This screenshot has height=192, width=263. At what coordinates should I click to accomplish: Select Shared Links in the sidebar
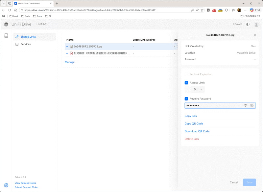[35, 37]
